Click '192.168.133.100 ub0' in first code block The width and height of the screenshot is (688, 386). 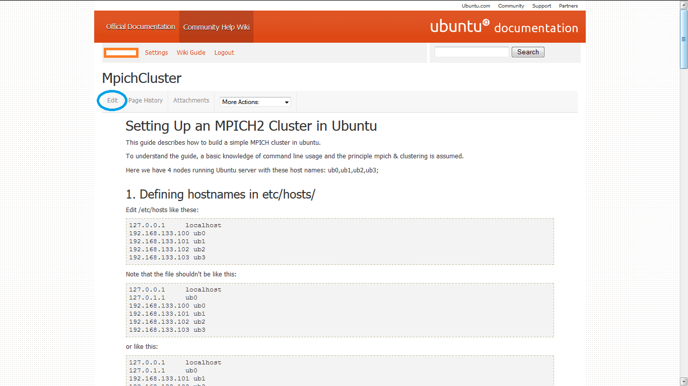(x=167, y=233)
